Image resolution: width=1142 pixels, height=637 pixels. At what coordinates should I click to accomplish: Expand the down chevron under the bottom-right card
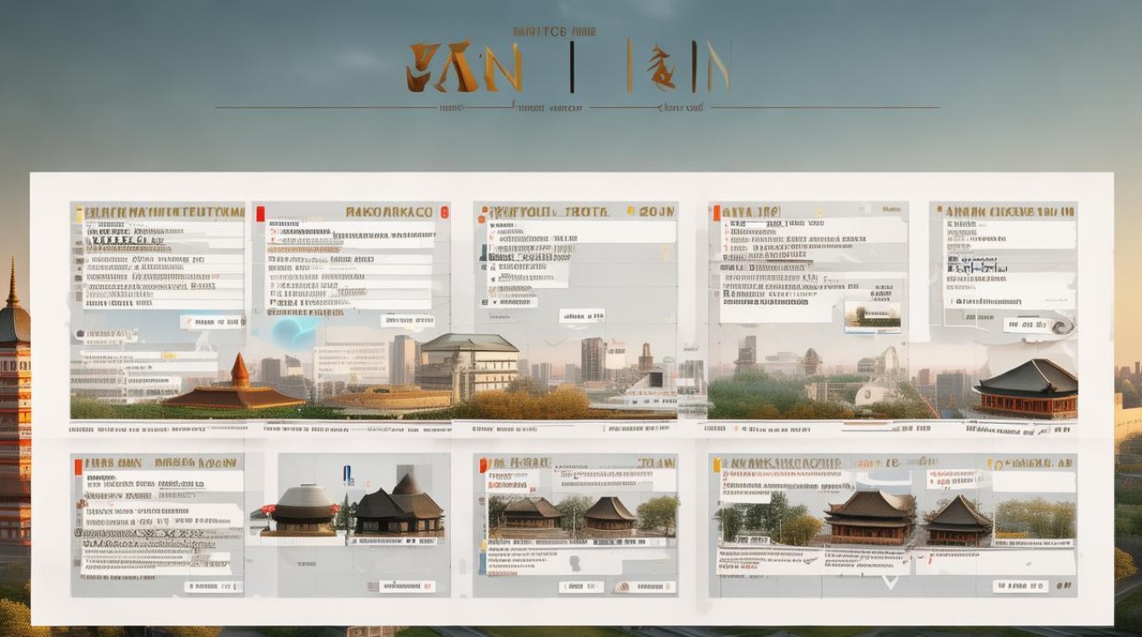click(x=890, y=582)
